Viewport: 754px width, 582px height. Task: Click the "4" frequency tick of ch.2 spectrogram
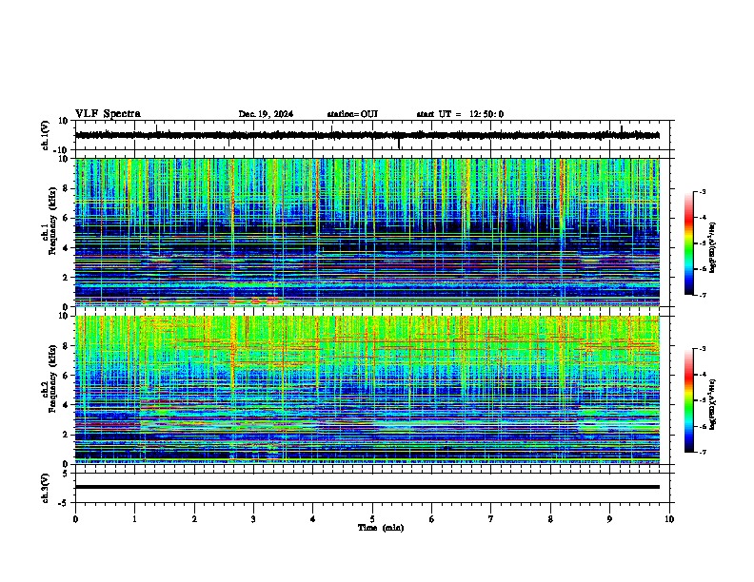(66, 405)
